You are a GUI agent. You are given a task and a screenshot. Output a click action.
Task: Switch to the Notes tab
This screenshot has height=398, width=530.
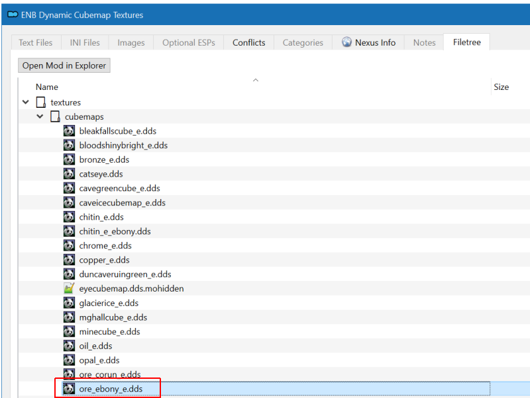tap(424, 43)
